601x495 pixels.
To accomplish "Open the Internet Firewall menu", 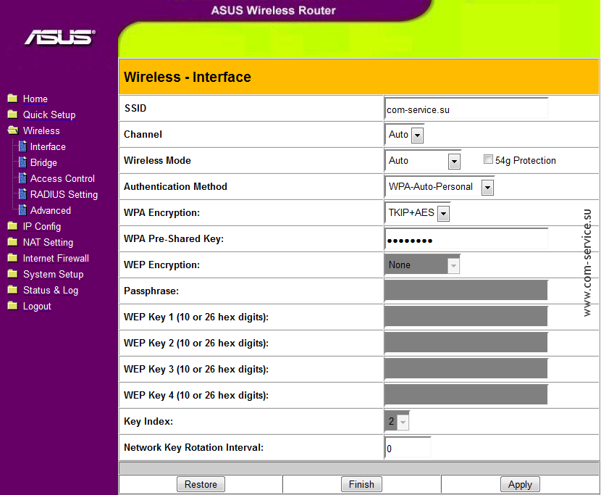I will point(56,258).
